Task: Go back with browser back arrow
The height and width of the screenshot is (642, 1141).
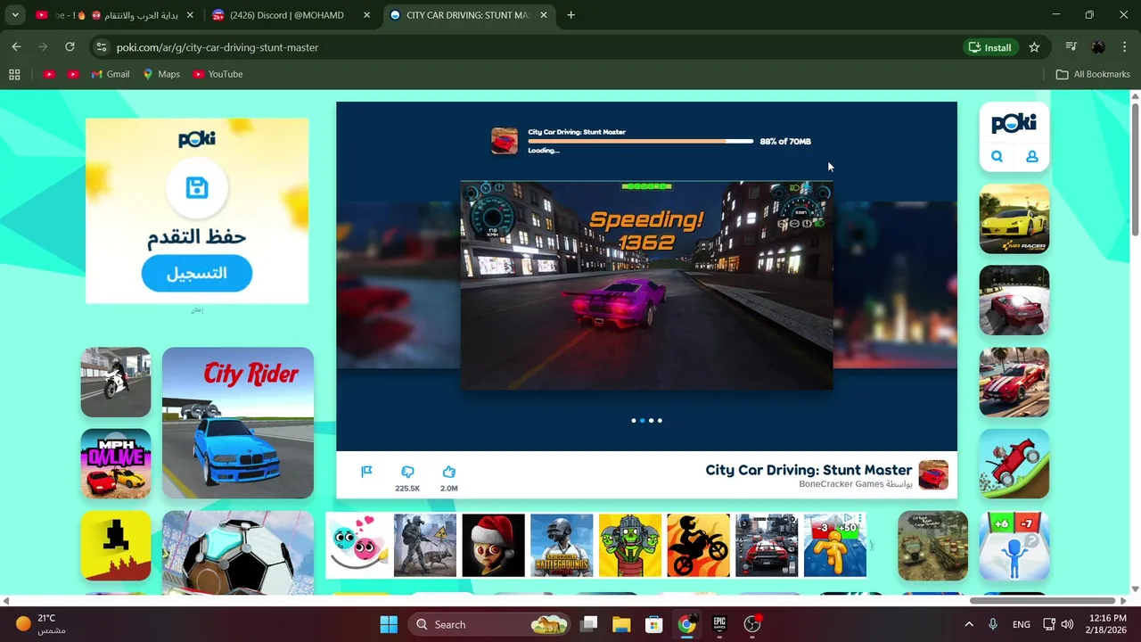Action: (x=16, y=47)
